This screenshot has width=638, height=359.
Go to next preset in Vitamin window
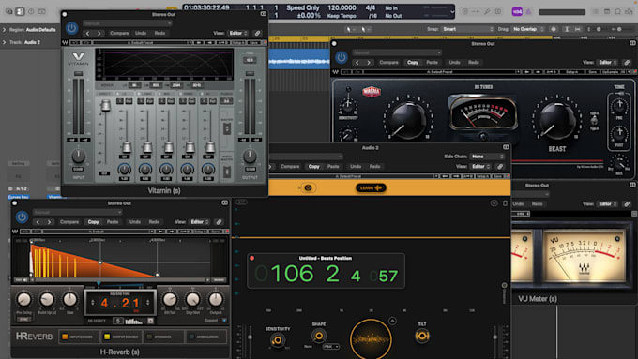pos(99,33)
